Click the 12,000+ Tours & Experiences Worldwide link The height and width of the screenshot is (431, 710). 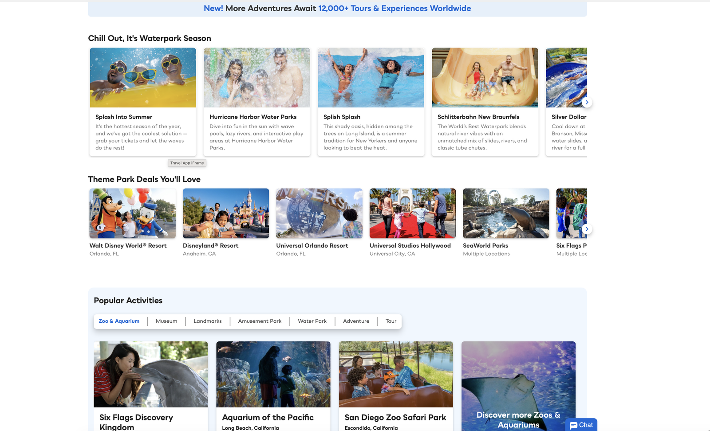click(x=394, y=8)
